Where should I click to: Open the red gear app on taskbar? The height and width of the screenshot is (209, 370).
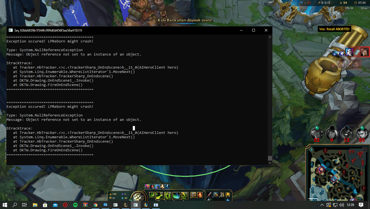tap(65, 205)
